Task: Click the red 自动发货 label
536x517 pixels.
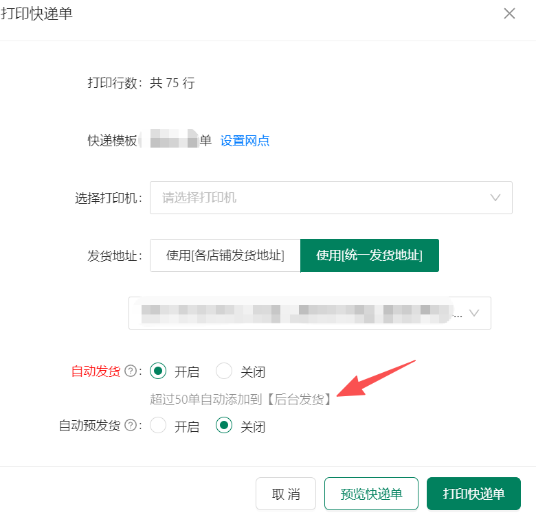Action: point(96,371)
